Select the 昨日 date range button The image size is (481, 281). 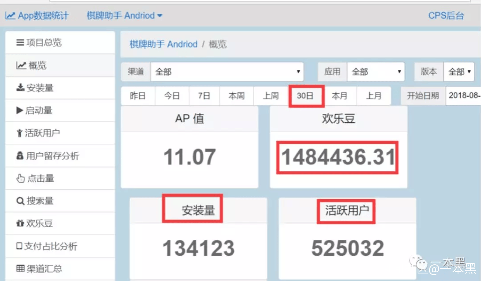(x=138, y=96)
